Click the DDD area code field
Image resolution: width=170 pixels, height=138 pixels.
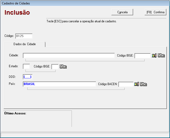coord(28,77)
